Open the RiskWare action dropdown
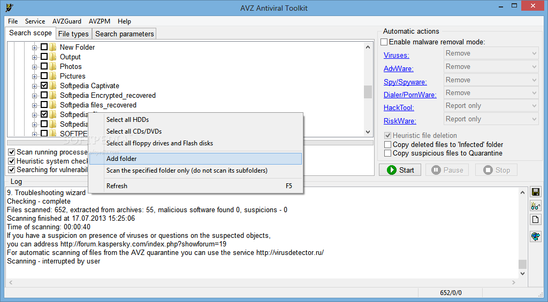 tap(491, 119)
